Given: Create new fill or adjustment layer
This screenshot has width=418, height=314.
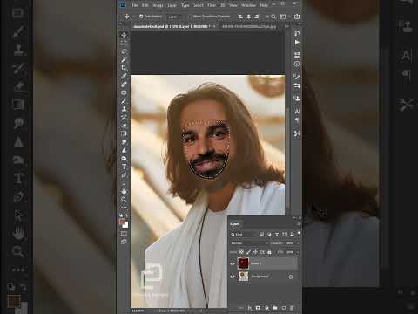Looking at the screenshot, I should (x=266, y=308).
